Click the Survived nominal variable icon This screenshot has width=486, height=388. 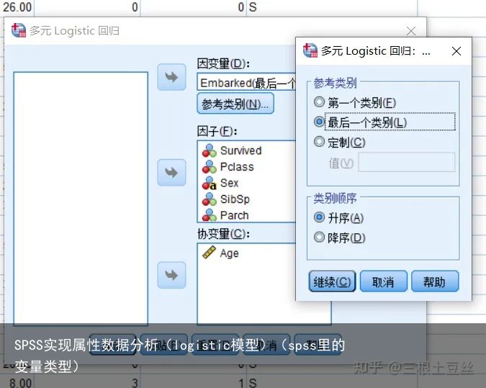click(210, 150)
